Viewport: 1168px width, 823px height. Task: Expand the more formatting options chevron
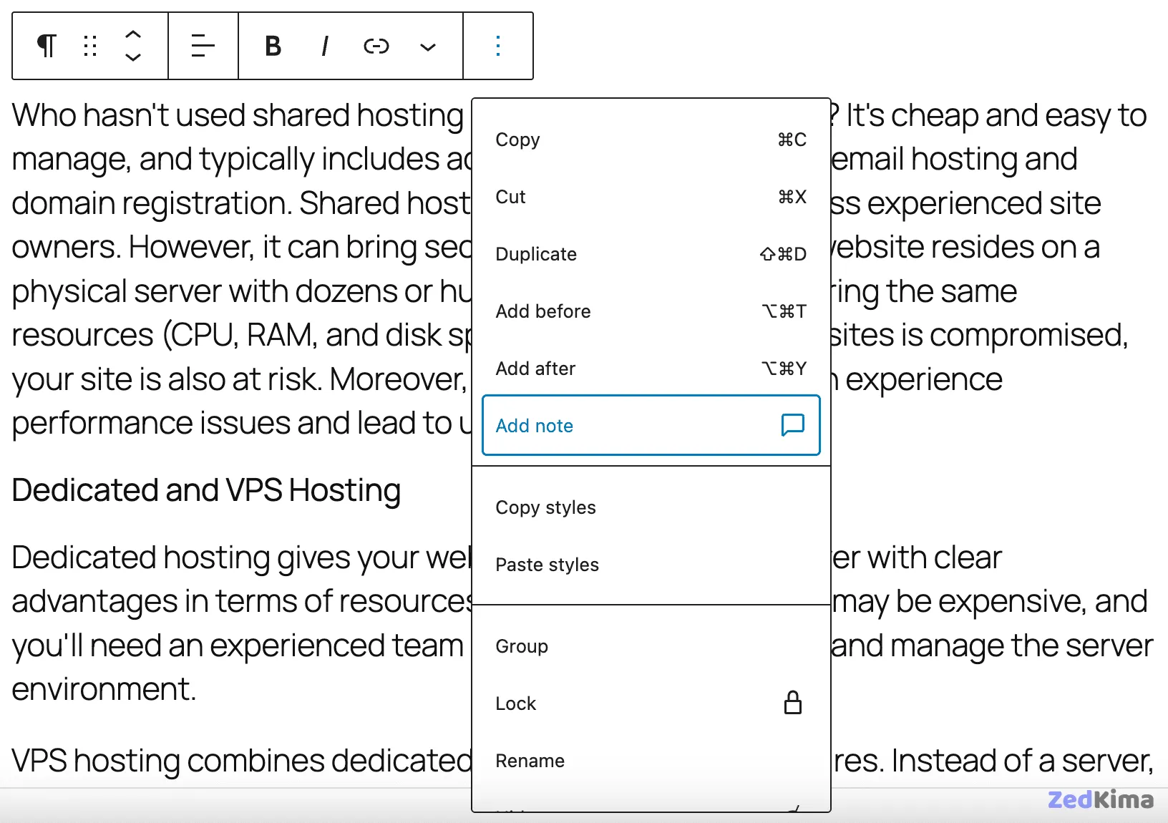428,47
